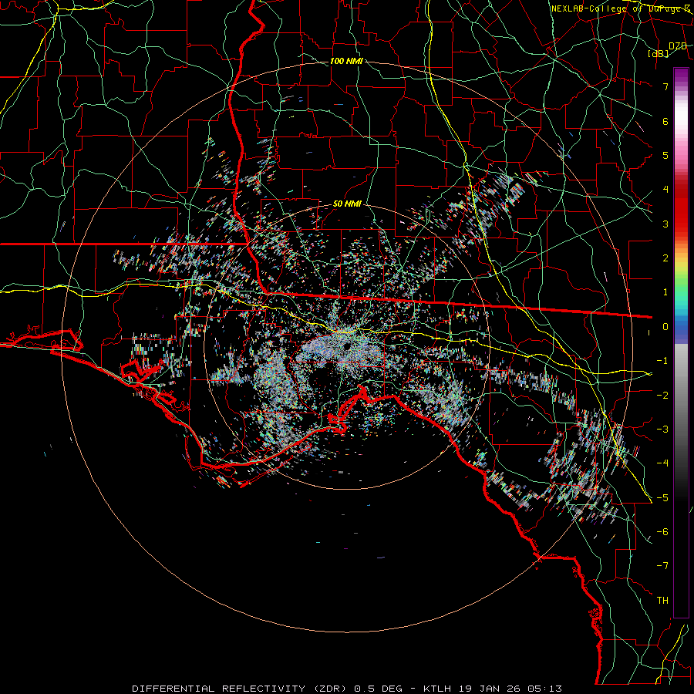The height and width of the screenshot is (694, 694).
Task: Click the 'KTLH' radar site identifier
Action: coord(437,689)
